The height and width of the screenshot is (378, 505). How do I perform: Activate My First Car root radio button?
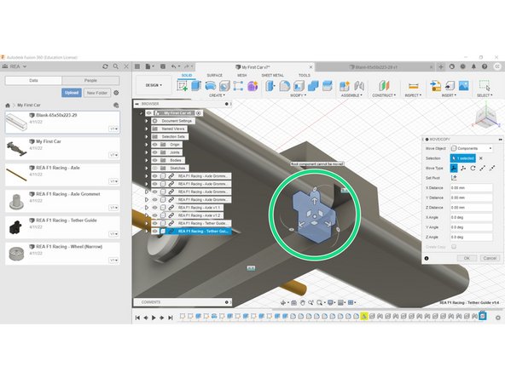tap(199, 113)
